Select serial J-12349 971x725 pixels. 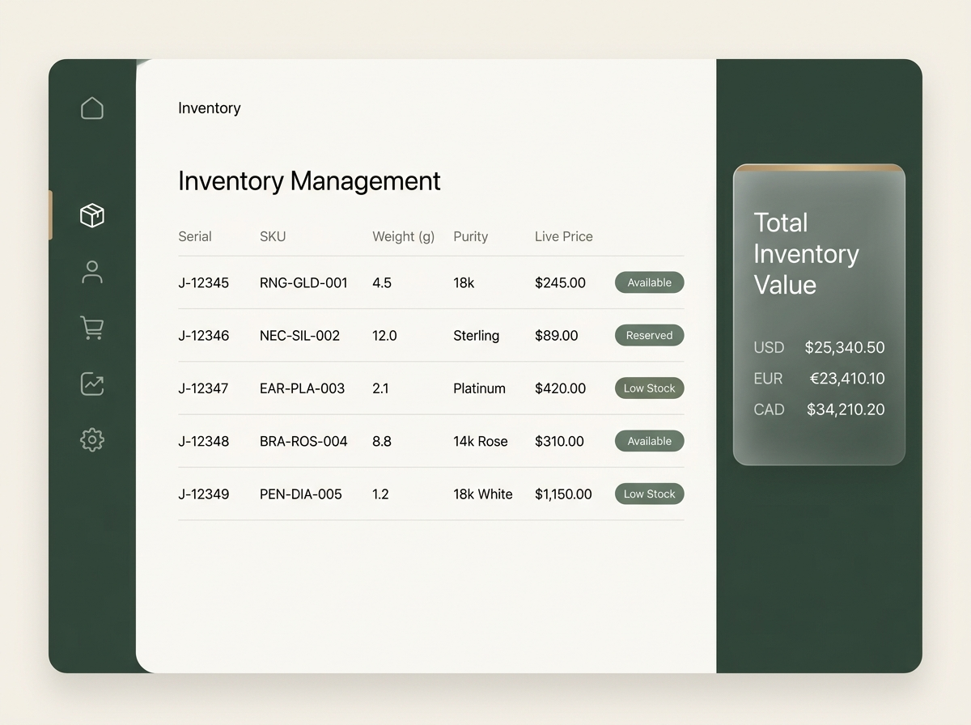[x=204, y=494]
